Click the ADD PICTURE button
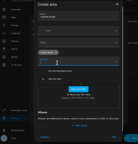 click(79, 89)
